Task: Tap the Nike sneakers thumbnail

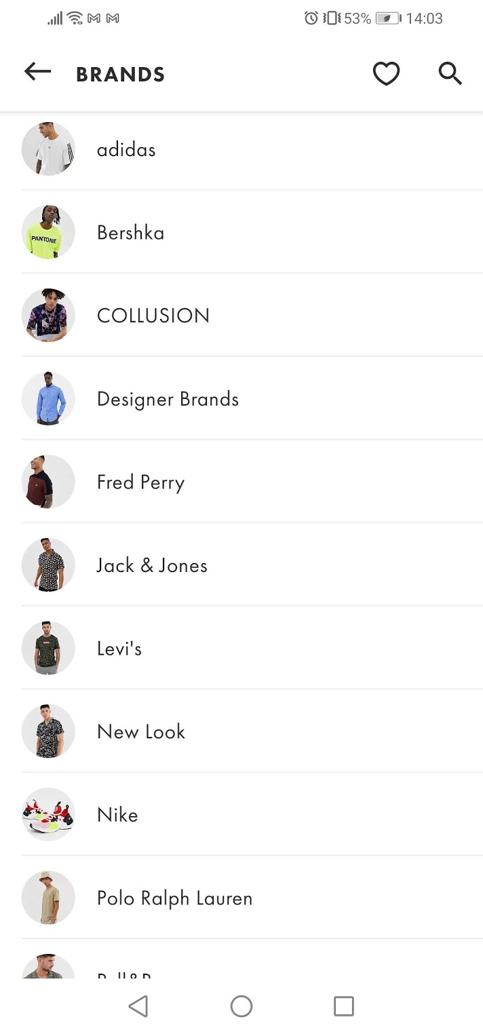Action: [x=48, y=814]
